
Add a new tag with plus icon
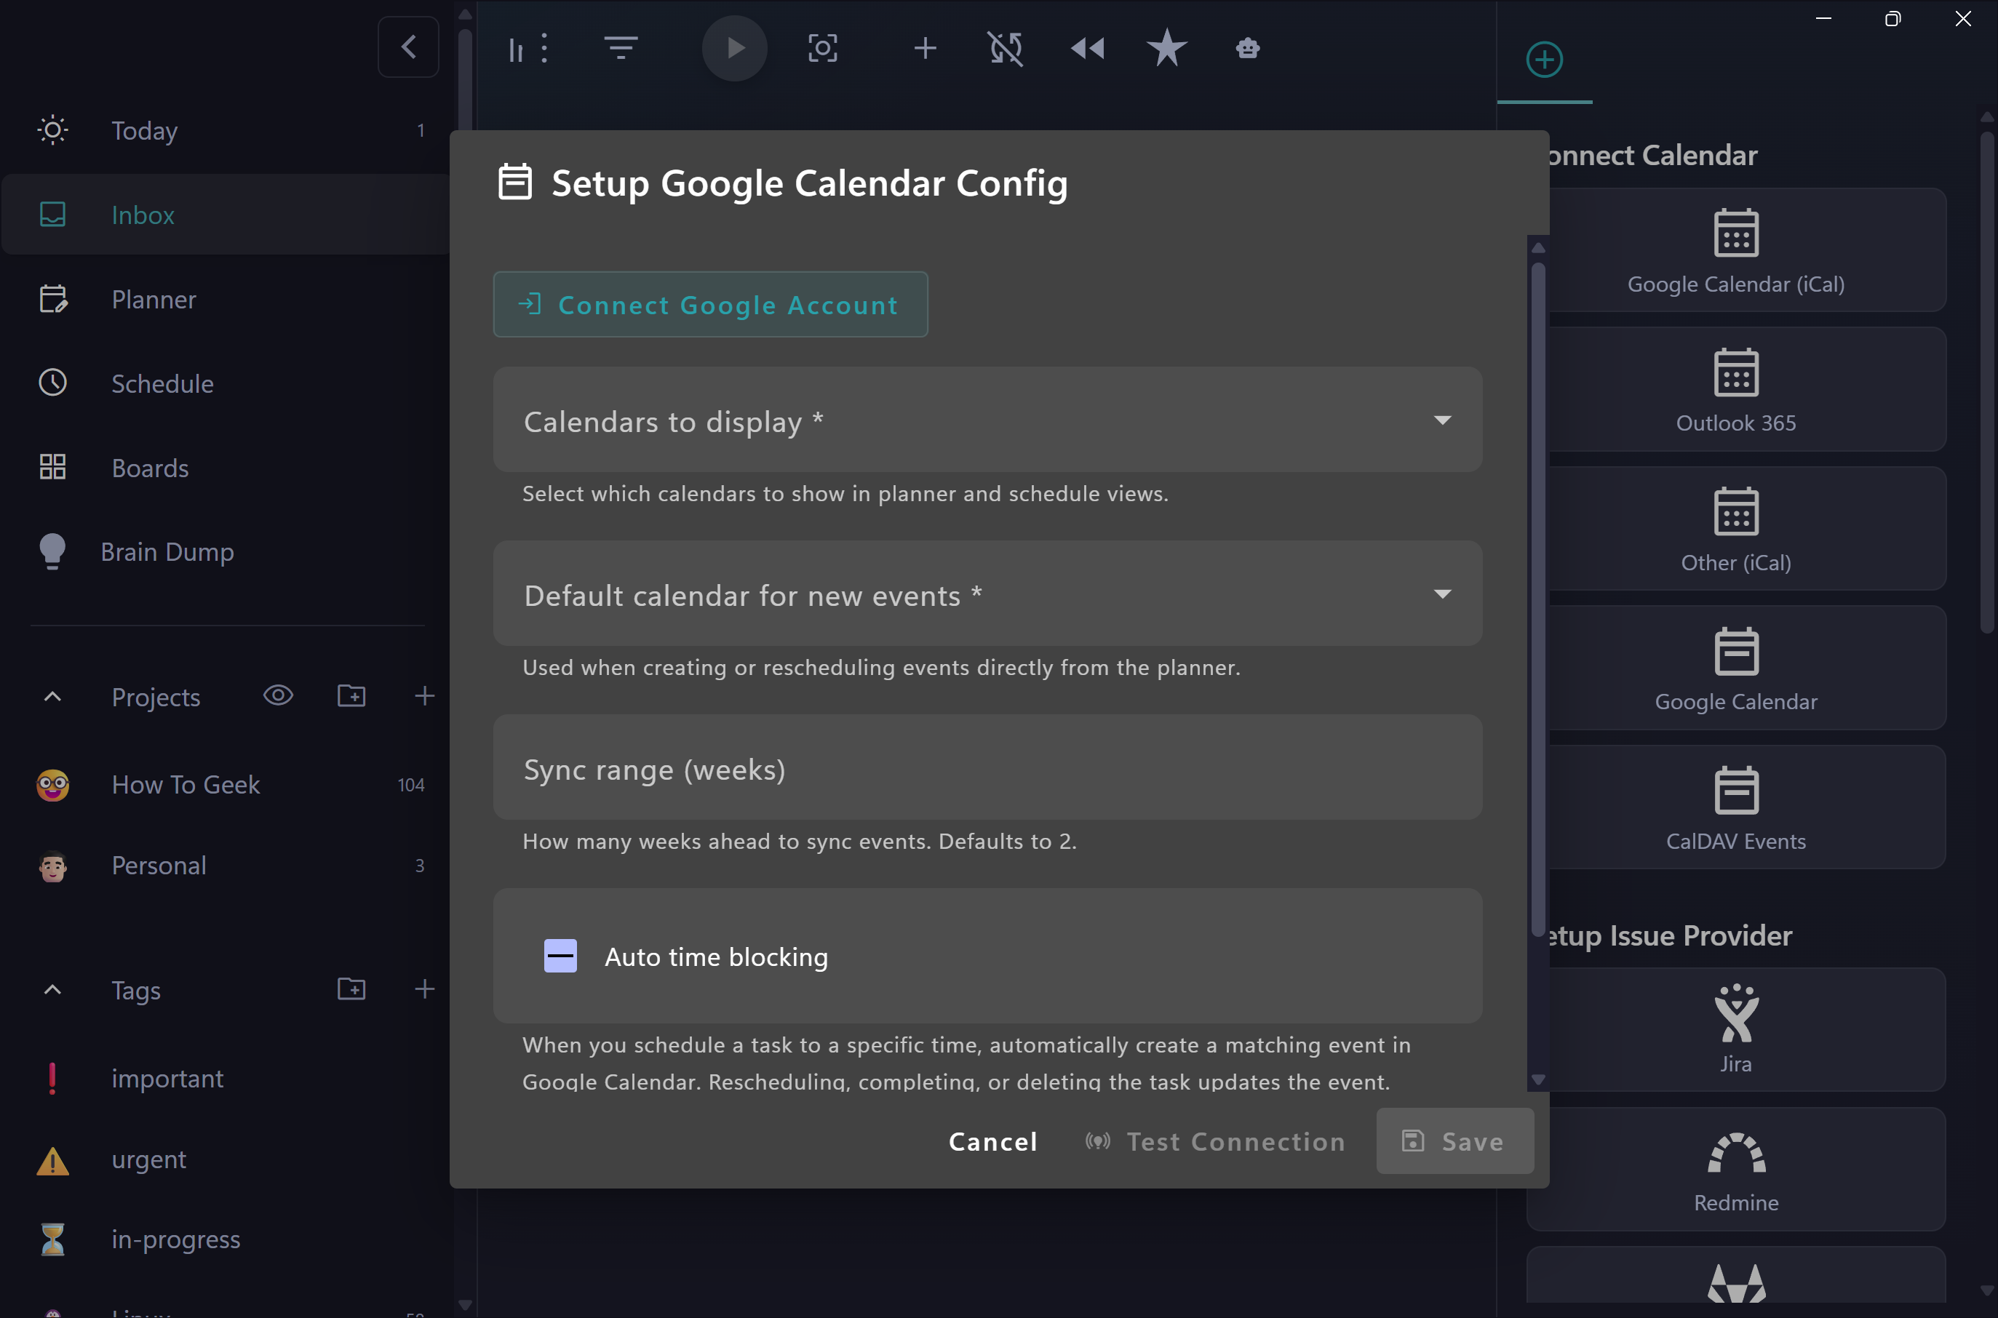point(425,989)
